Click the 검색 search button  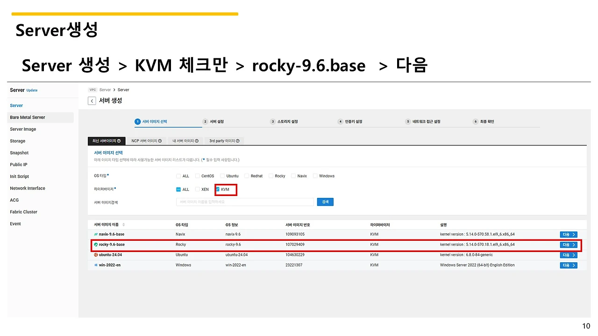[325, 202]
